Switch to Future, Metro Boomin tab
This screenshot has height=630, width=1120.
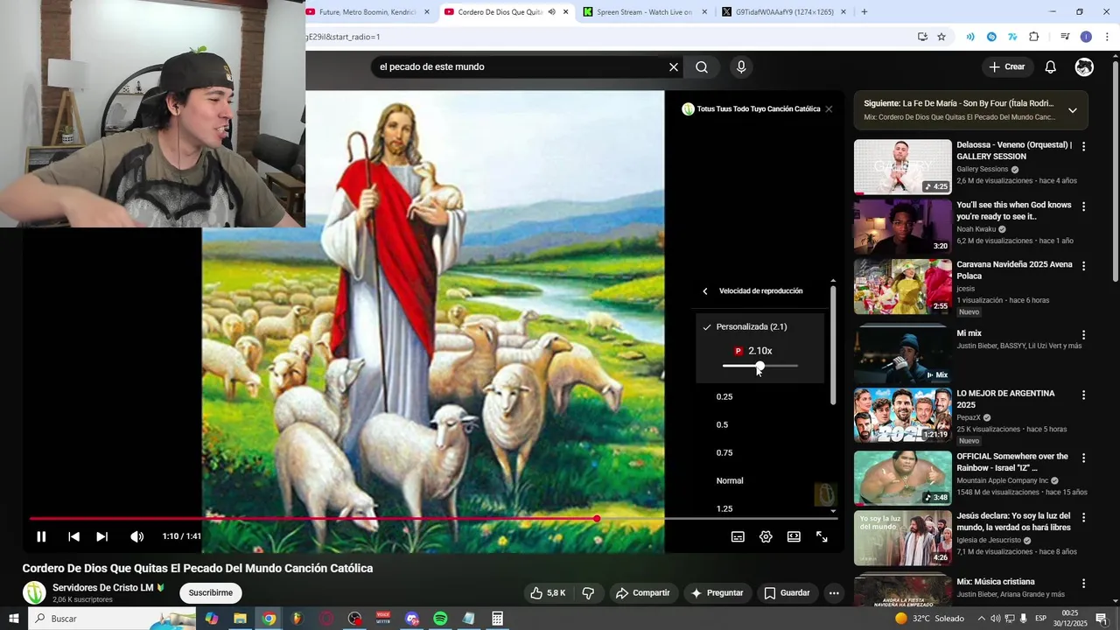click(367, 12)
